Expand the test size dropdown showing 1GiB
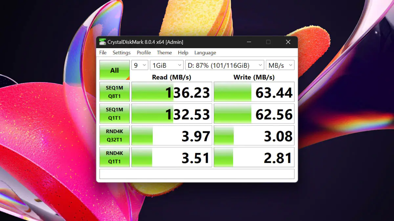 point(167,65)
